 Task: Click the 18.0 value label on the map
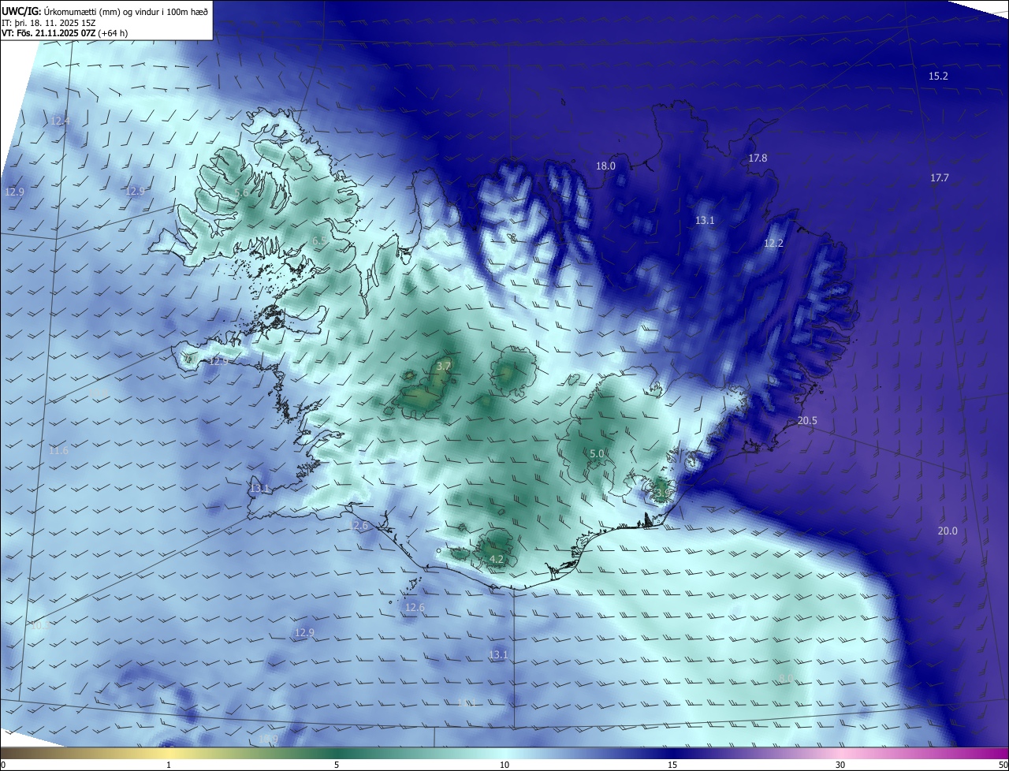click(605, 166)
